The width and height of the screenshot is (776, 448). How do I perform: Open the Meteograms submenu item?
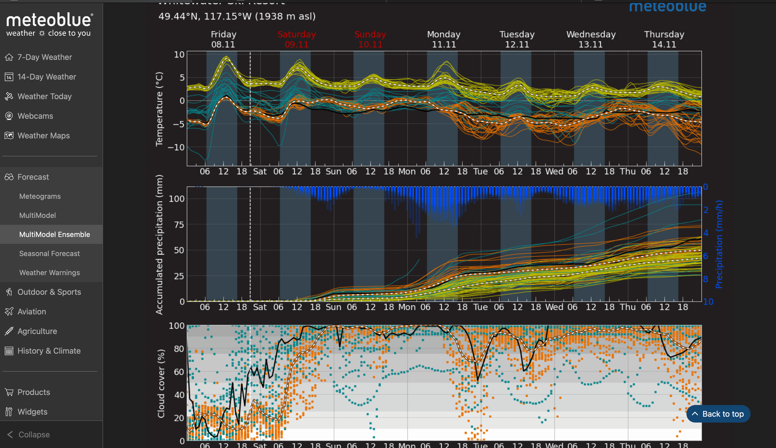[x=40, y=196]
